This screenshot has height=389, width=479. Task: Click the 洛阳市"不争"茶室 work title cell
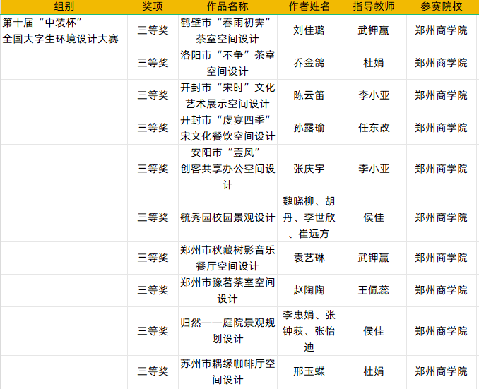point(227,63)
